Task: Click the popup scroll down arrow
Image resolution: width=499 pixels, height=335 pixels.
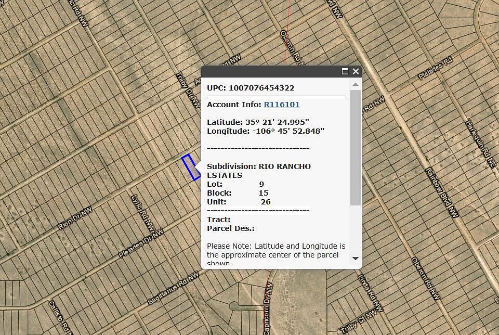Action: coord(356,258)
